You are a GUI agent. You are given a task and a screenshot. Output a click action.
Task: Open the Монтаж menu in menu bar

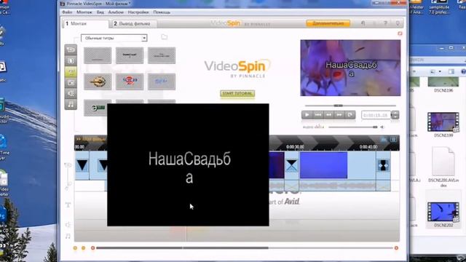click(84, 12)
